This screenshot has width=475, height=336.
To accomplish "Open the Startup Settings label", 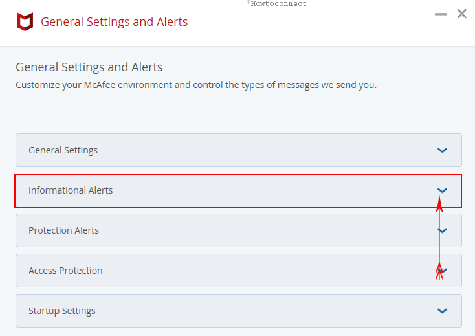I will pos(61,311).
